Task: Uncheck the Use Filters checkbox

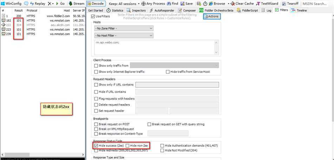Action: pos(93,16)
